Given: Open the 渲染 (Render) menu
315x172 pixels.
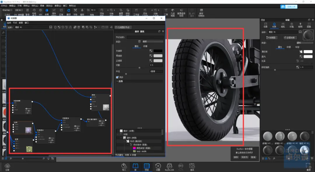Looking at the screenshot, I should [x=49, y=6].
